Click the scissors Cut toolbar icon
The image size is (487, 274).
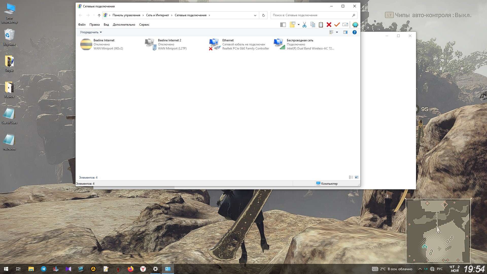pos(304,25)
